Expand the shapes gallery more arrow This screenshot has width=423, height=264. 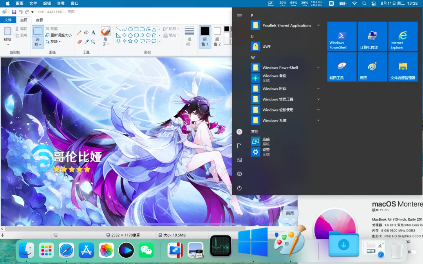tap(159, 41)
